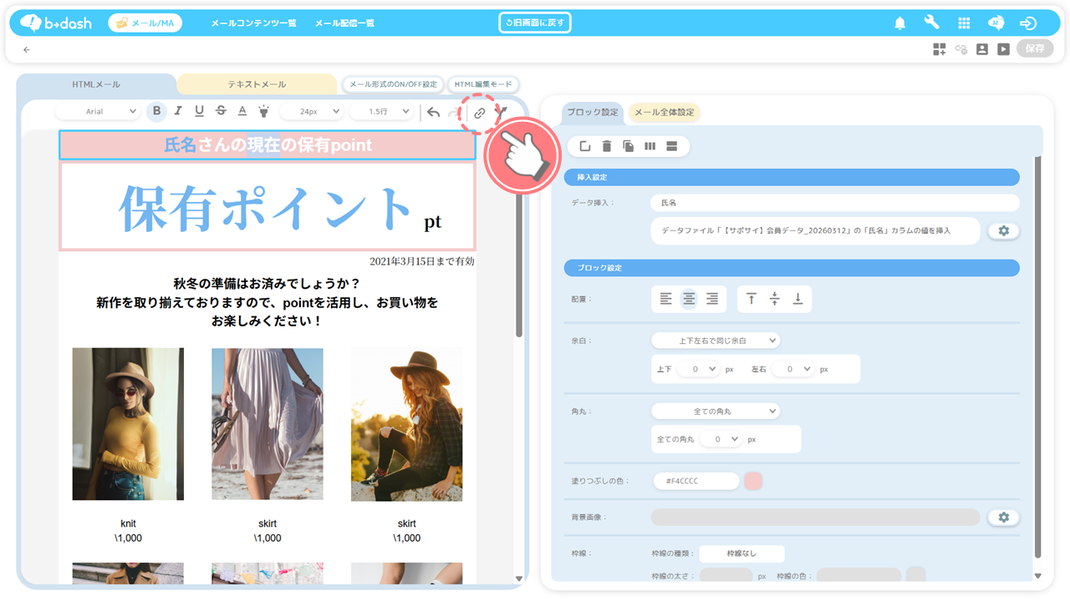
Task: Set horizontal alignment to center
Action: (689, 299)
